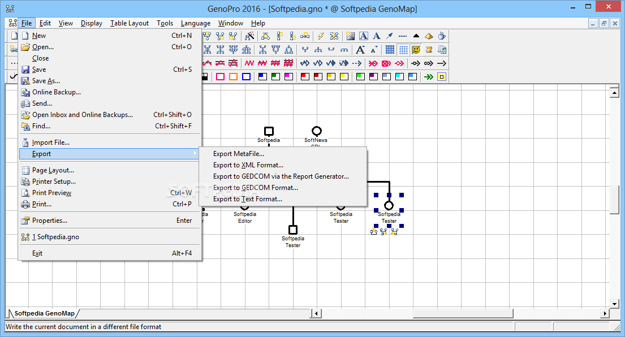Image resolution: width=625 pixels, height=337 pixels.
Task: Click the four-bar red zigzag relationship icon
Action: point(288,63)
